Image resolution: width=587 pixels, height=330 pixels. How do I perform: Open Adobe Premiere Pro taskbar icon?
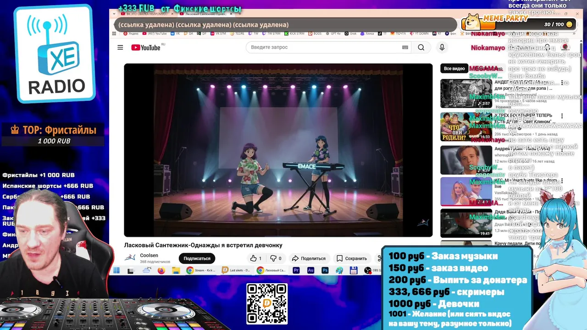click(296, 270)
